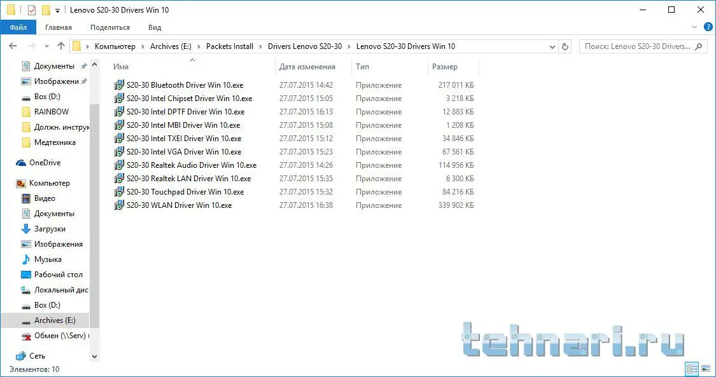Sort by Тип column header

pyautogui.click(x=390, y=67)
